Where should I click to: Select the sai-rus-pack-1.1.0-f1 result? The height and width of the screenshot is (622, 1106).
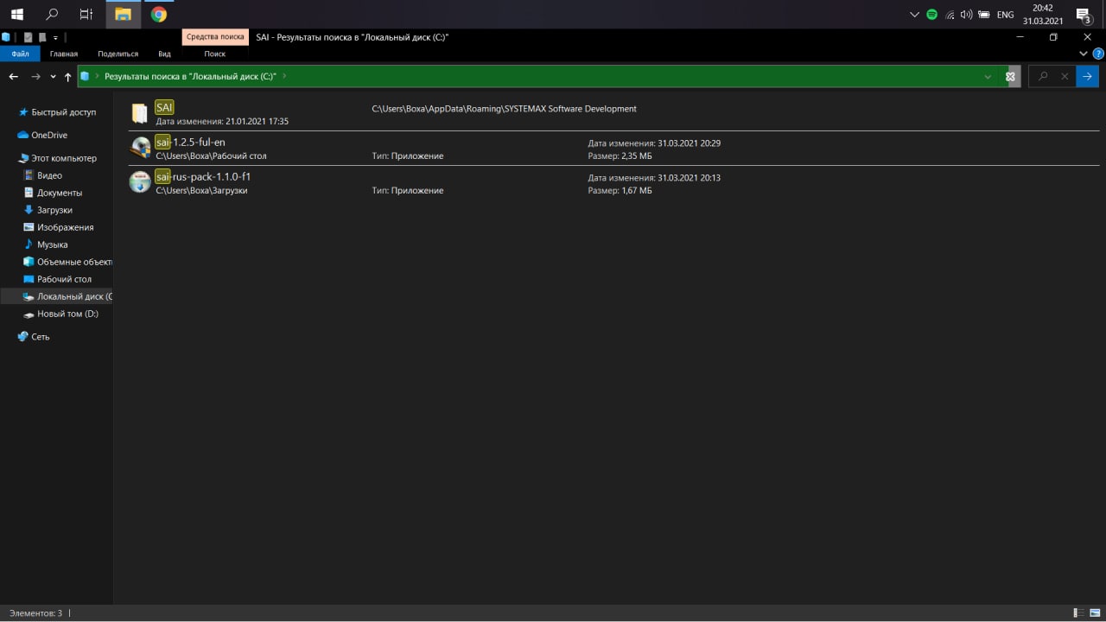tap(613, 182)
